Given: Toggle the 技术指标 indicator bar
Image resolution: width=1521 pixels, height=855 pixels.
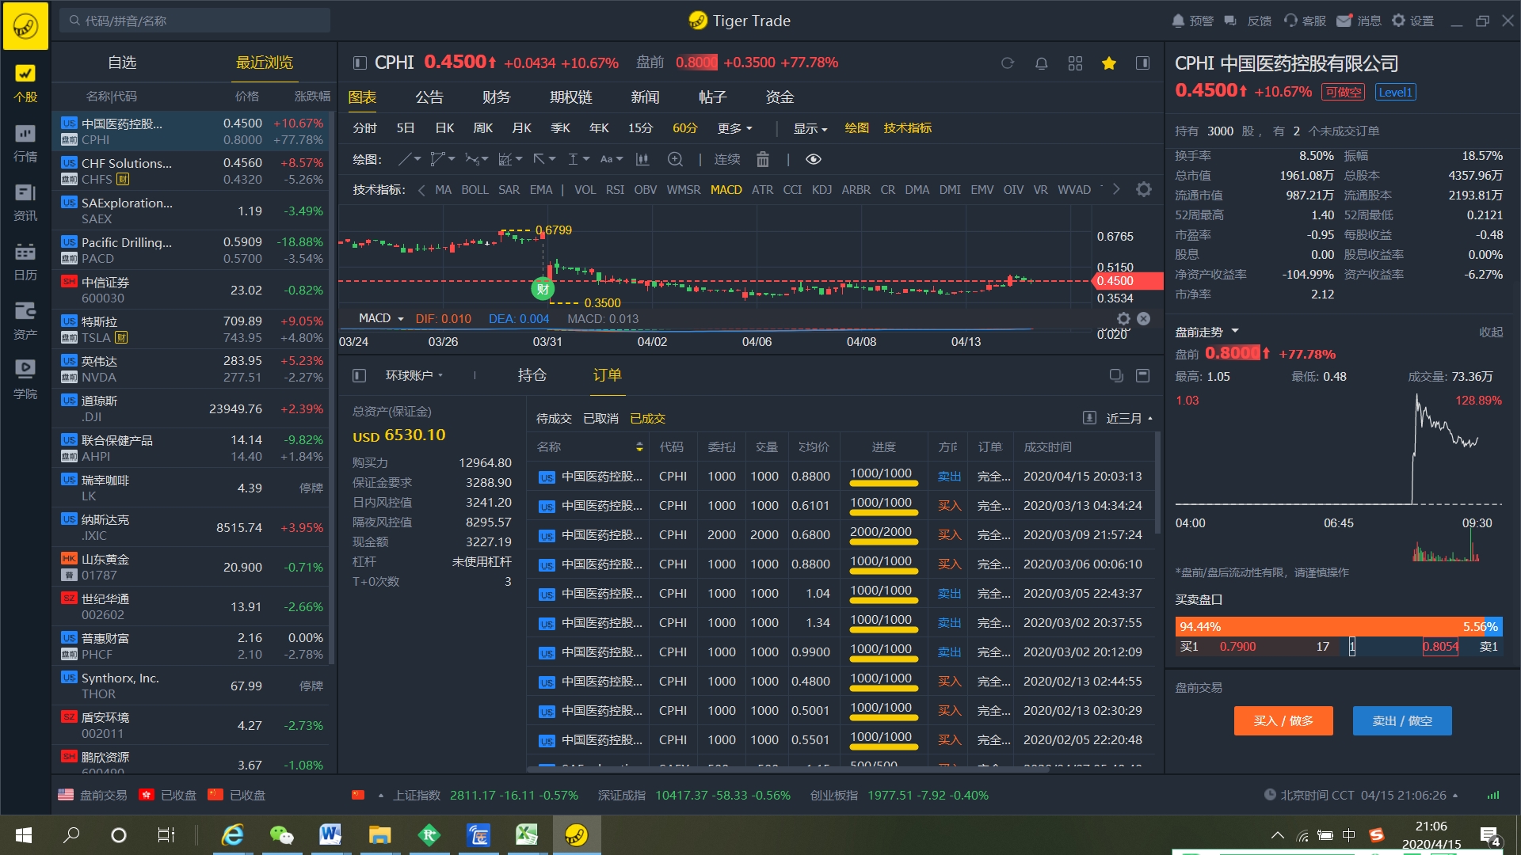Looking at the screenshot, I should [907, 127].
